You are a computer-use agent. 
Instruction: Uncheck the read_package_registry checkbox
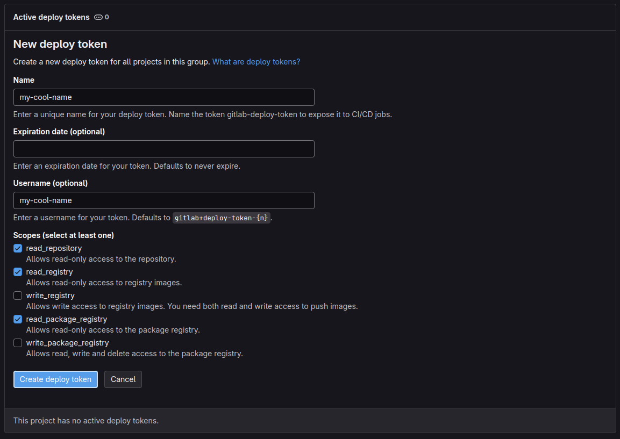click(18, 319)
